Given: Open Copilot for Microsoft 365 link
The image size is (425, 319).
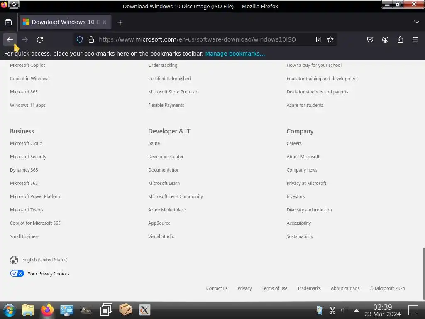Looking at the screenshot, I should [x=35, y=223].
